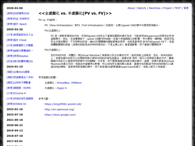The height and width of the screenshot is (146, 195).
Task: Open the [分享] article just above KSWeb
Action: 20,98
